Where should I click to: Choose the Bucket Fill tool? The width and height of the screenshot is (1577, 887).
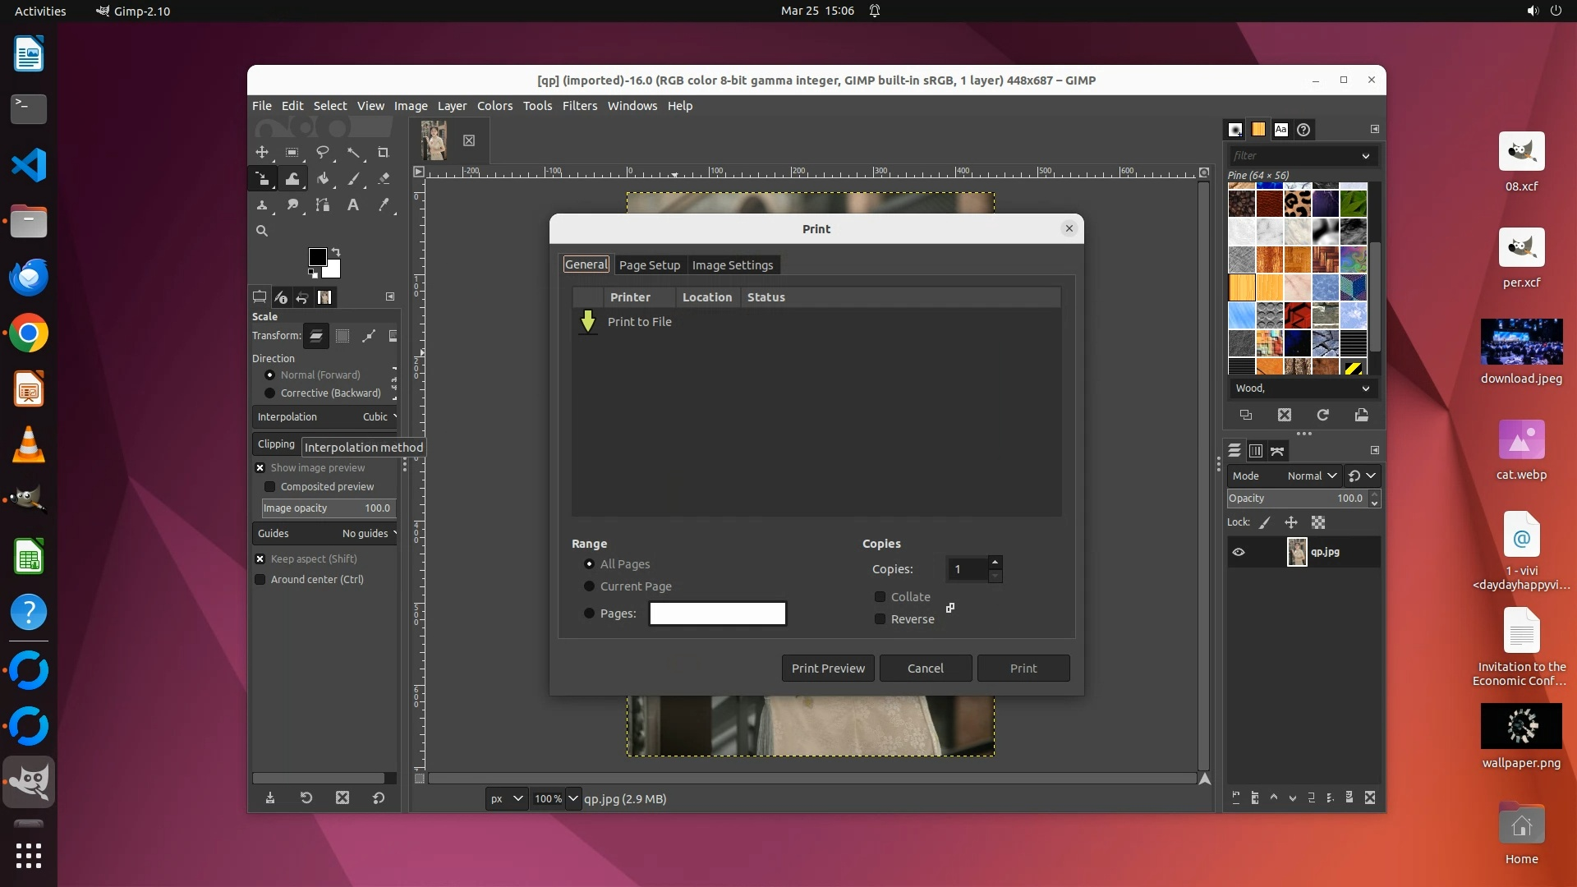tap(323, 179)
